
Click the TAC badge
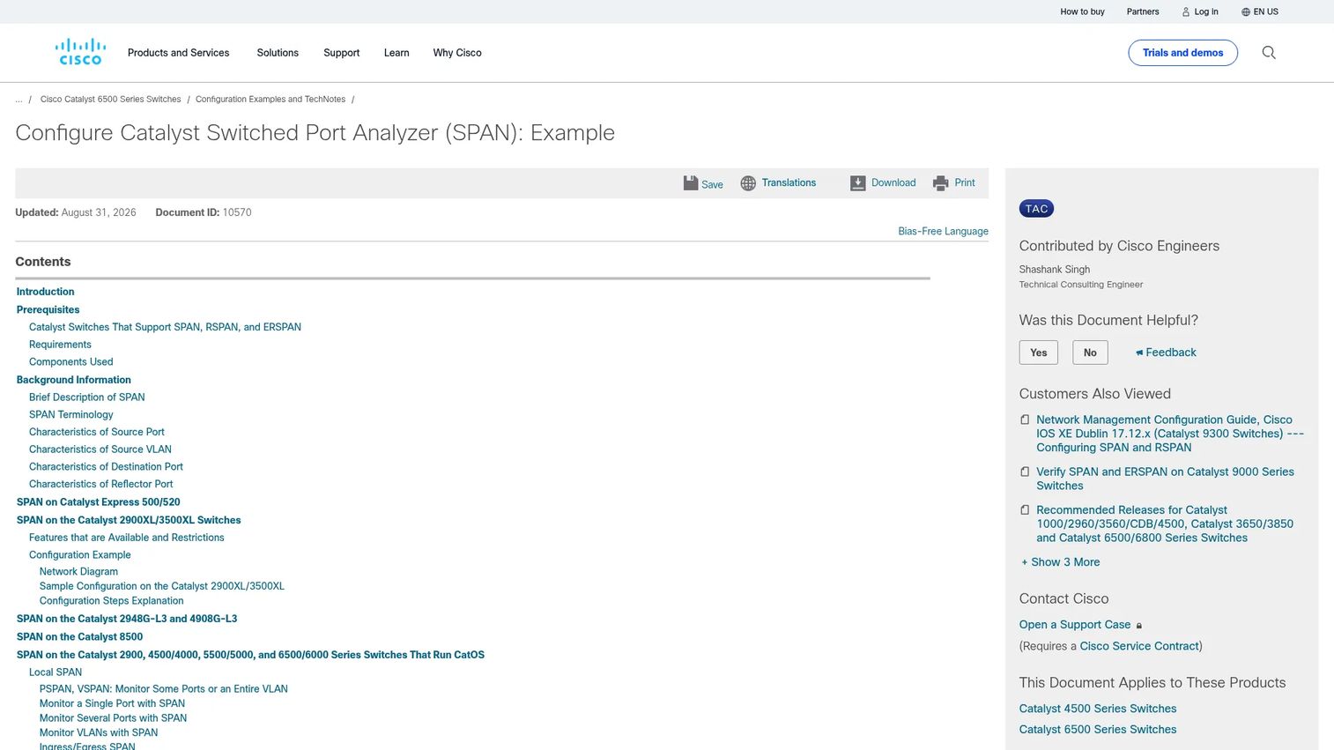point(1036,209)
